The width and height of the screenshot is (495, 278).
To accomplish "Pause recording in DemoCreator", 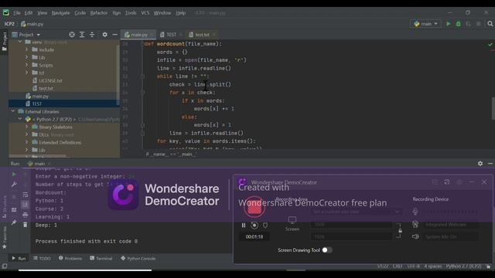I will coord(244,225).
